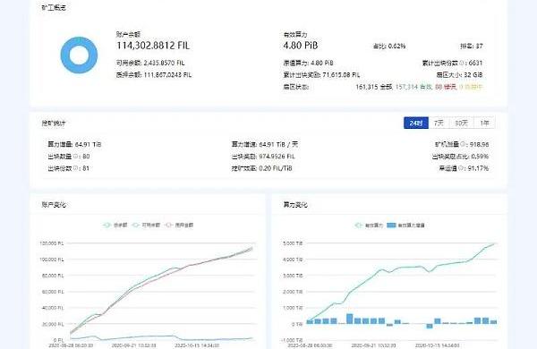This screenshot has width=537, height=349.
Task: Click the red 错误 sector count
Action: tap(446, 87)
